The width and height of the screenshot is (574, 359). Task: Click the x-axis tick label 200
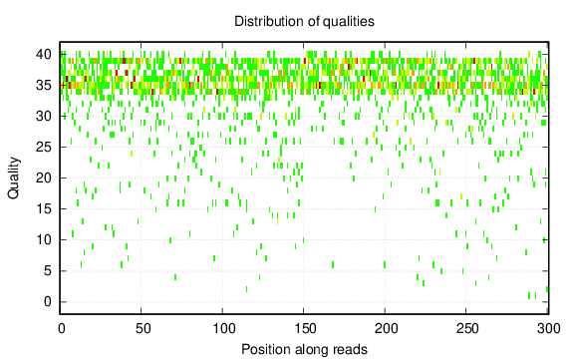point(387,329)
